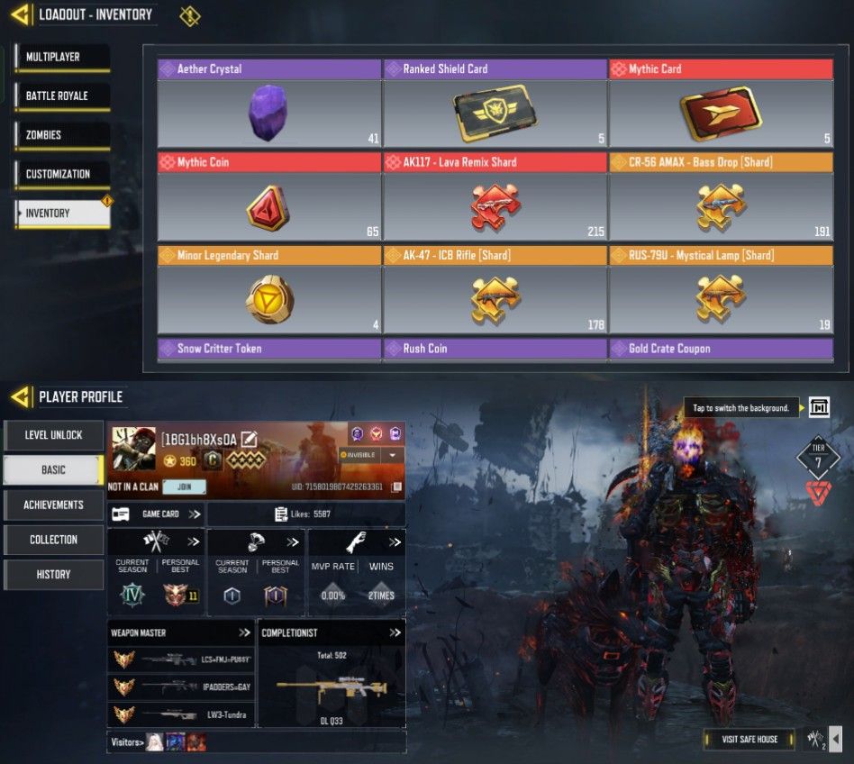Click the yellow diamond alert icon
Image resolution: width=854 pixels, height=764 pixels.
pos(189,16)
